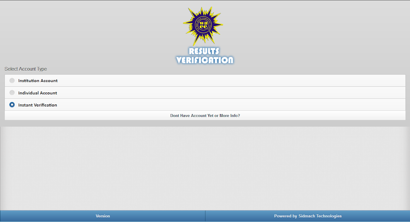This screenshot has width=410, height=222.
Task: Click the Results Verification title graphic
Action: [x=204, y=56]
